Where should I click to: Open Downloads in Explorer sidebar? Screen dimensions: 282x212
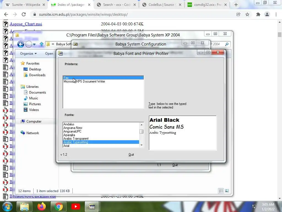34,75
